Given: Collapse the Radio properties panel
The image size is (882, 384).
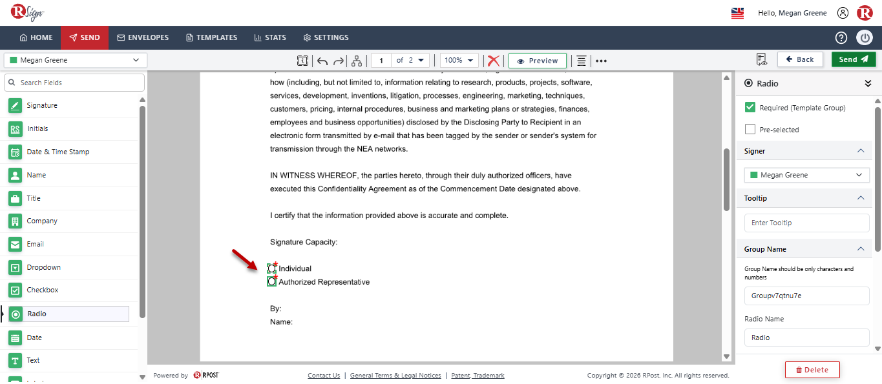Looking at the screenshot, I should [868, 83].
